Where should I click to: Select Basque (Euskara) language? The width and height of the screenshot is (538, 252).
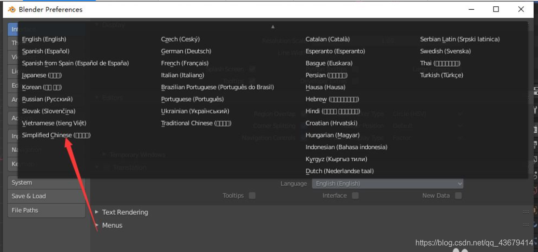click(329, 63)
